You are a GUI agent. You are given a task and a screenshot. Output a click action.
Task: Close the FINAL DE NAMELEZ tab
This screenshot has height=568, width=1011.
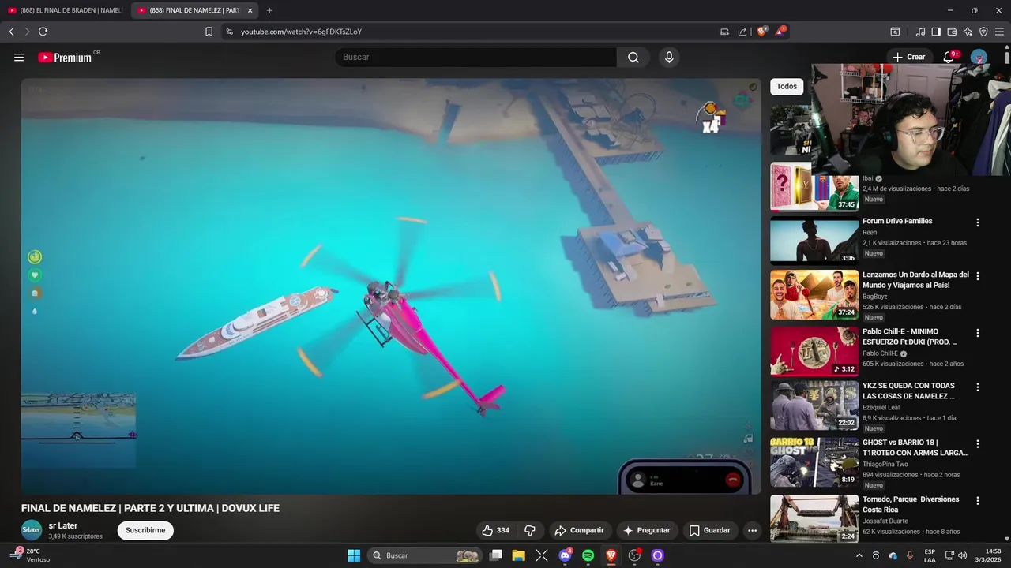250,10
